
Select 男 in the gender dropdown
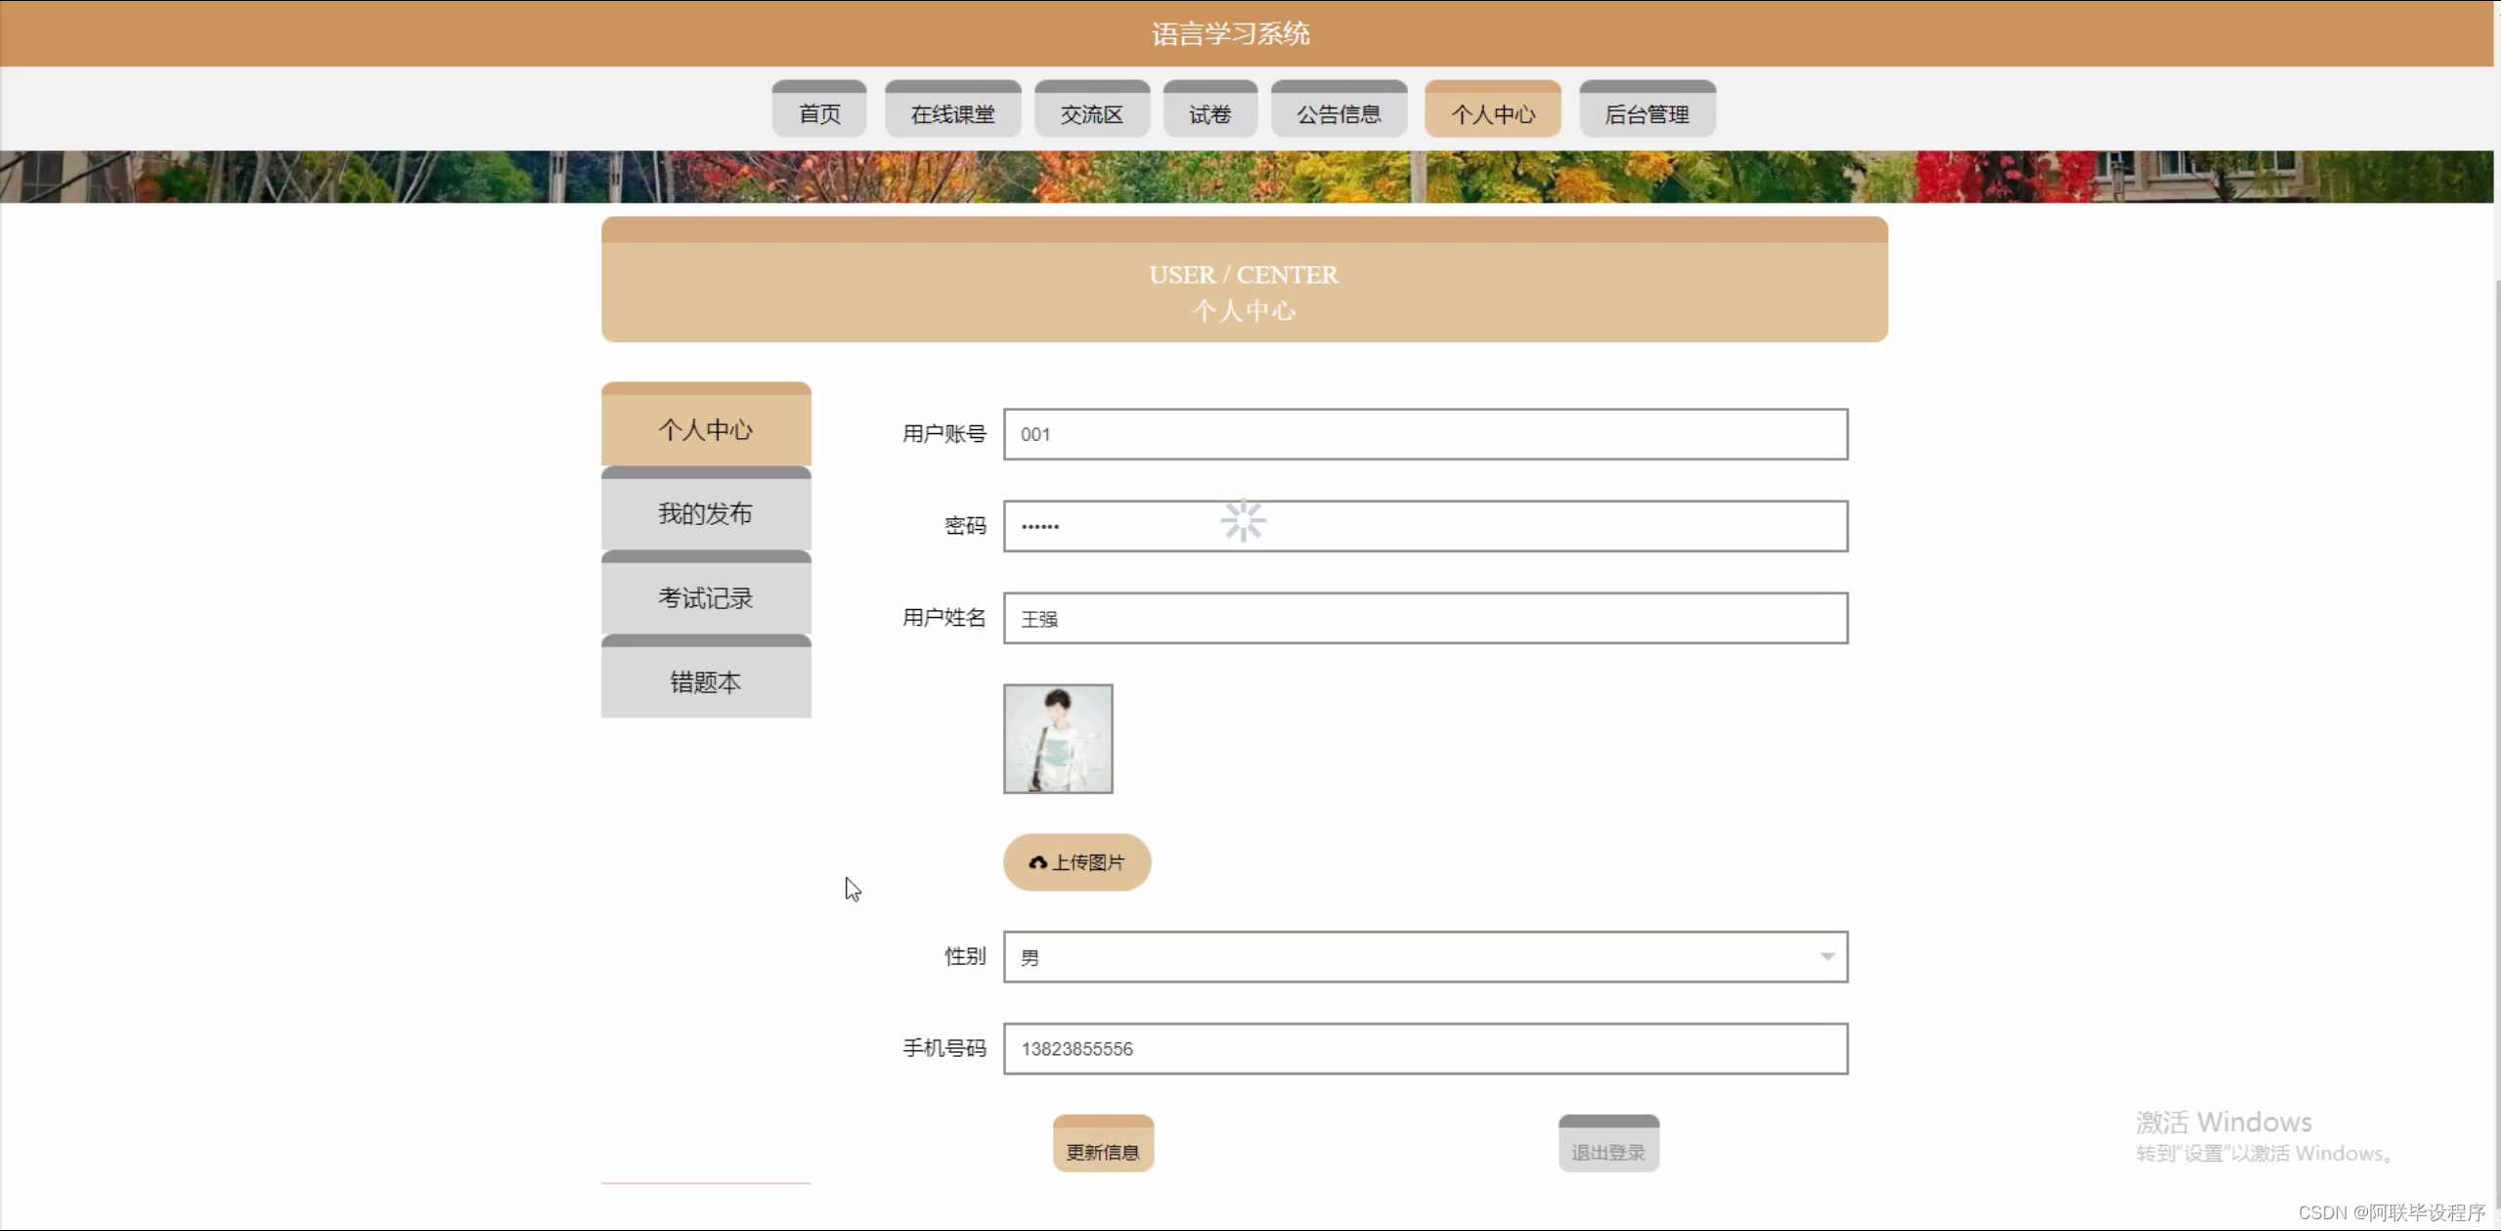(x=1075, y=956)
